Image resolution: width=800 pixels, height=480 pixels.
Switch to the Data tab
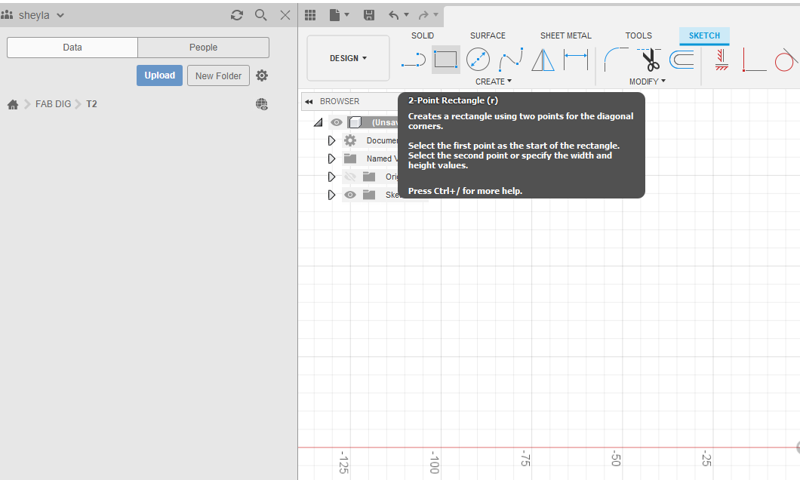tap(72, 48)
